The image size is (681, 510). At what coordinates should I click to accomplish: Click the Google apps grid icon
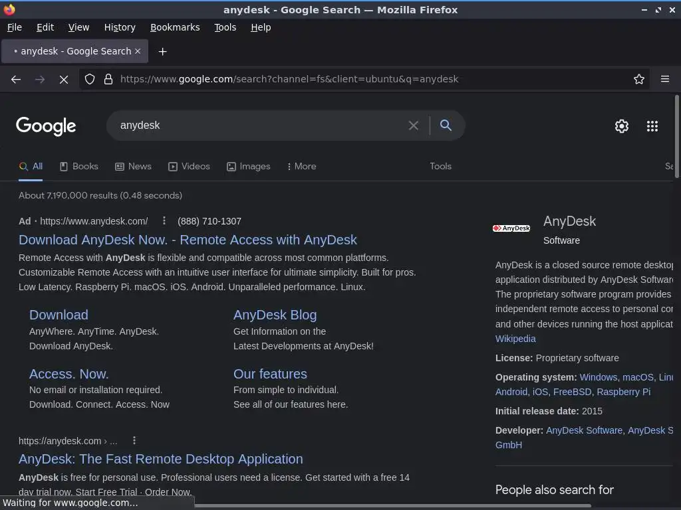pos(652,126)
